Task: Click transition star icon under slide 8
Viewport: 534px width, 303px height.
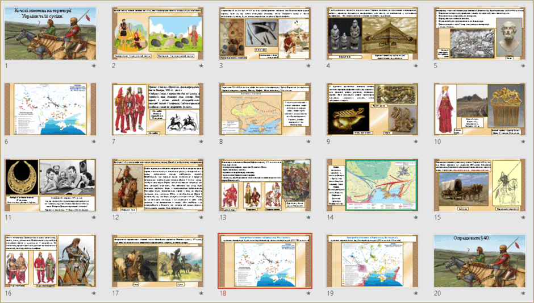Action: 308,142
